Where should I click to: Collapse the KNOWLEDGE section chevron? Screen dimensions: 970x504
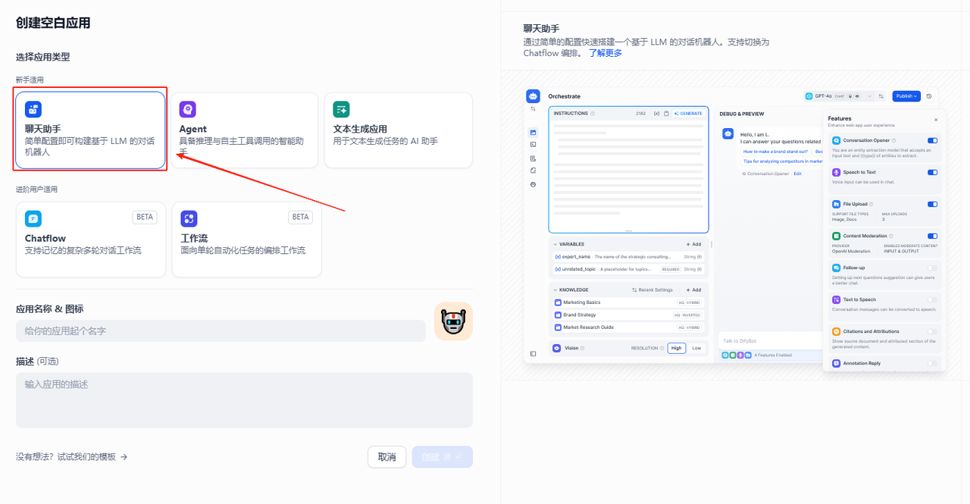click(555, 290)
